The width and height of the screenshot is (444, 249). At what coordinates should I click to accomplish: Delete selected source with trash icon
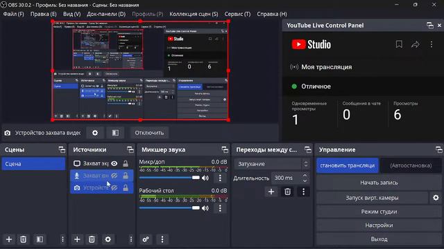(x=92, y=239)
